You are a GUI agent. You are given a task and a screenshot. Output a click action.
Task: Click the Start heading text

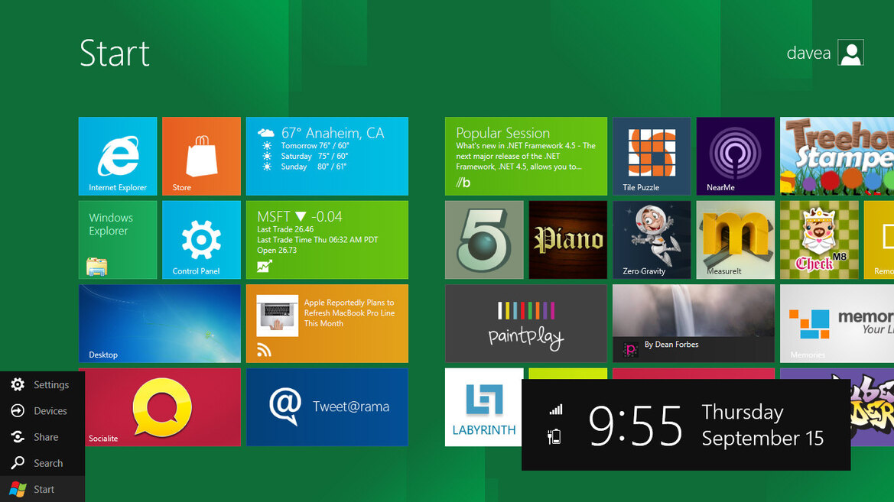tap(115, 53)
